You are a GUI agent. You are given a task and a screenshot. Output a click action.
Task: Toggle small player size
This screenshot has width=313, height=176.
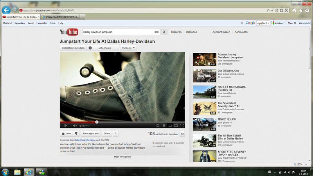(x=170, y=126)
